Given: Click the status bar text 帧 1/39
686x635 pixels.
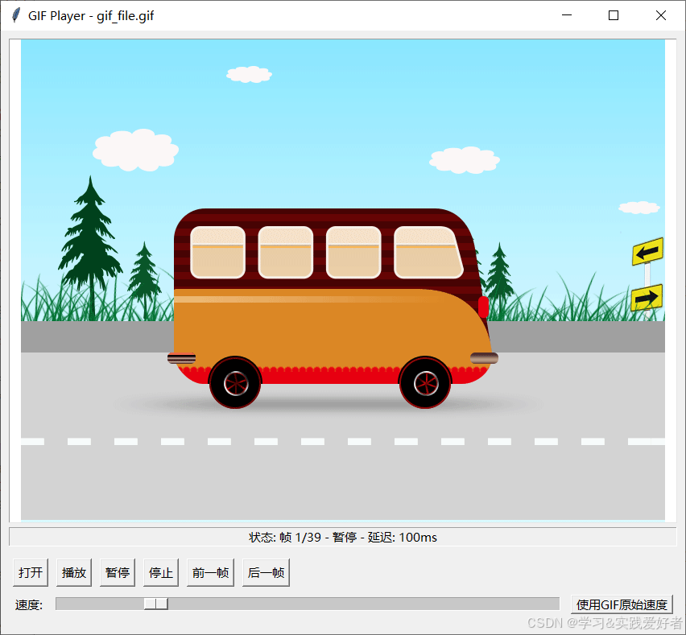Looking at the screenshot, I should click(x=300, y=537).
